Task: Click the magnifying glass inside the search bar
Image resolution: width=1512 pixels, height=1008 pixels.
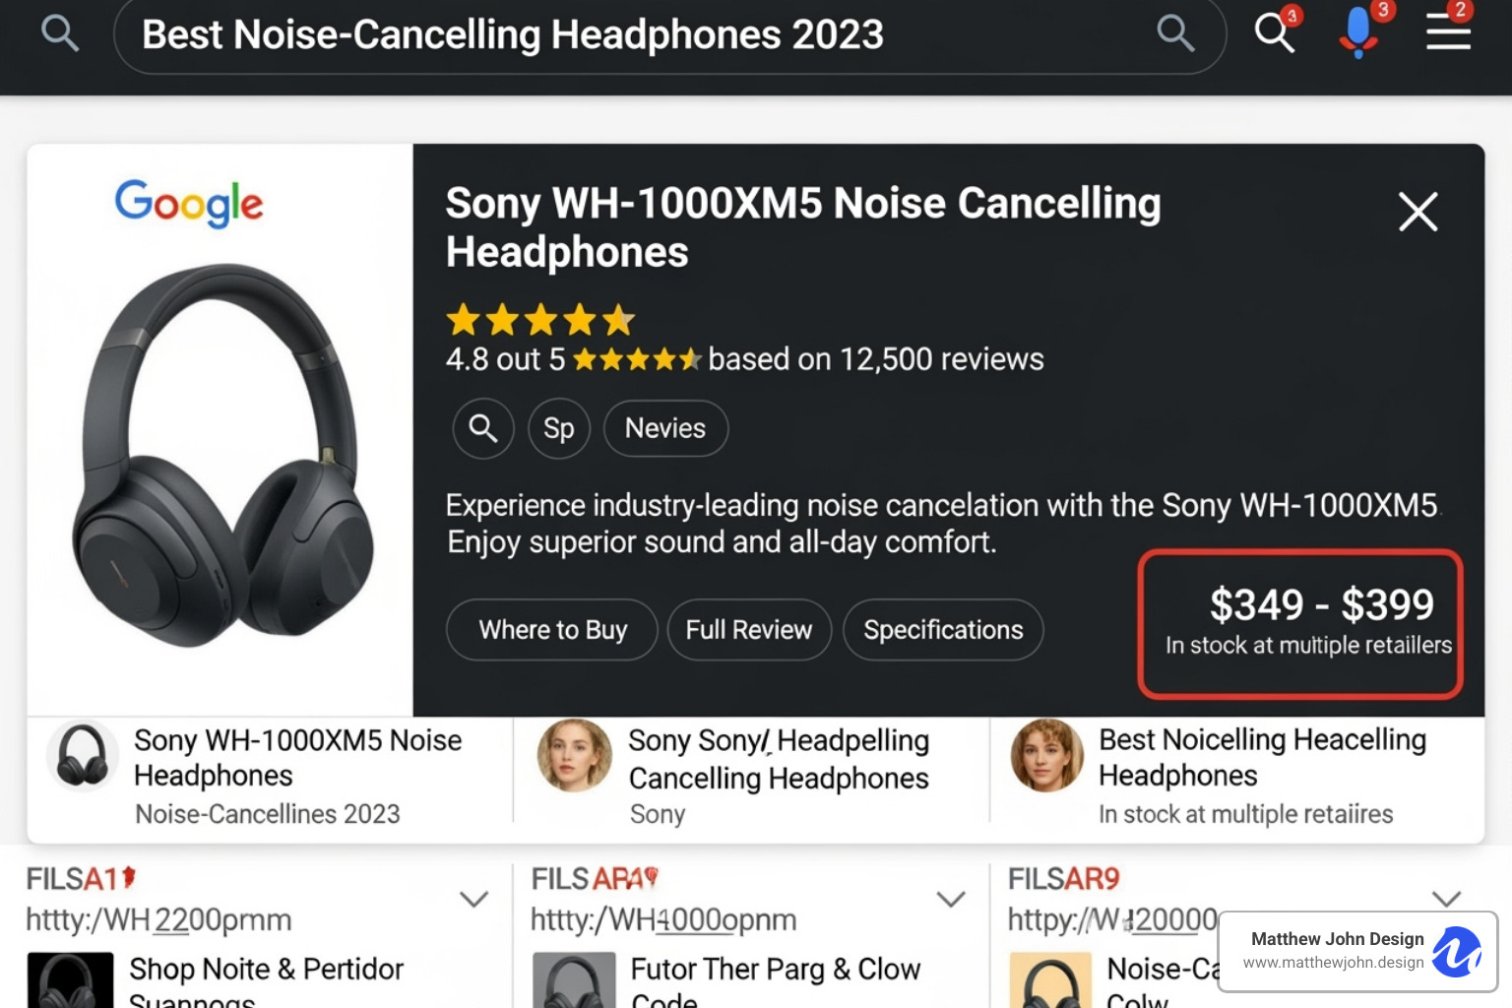Action: (x=1174, y=32)
